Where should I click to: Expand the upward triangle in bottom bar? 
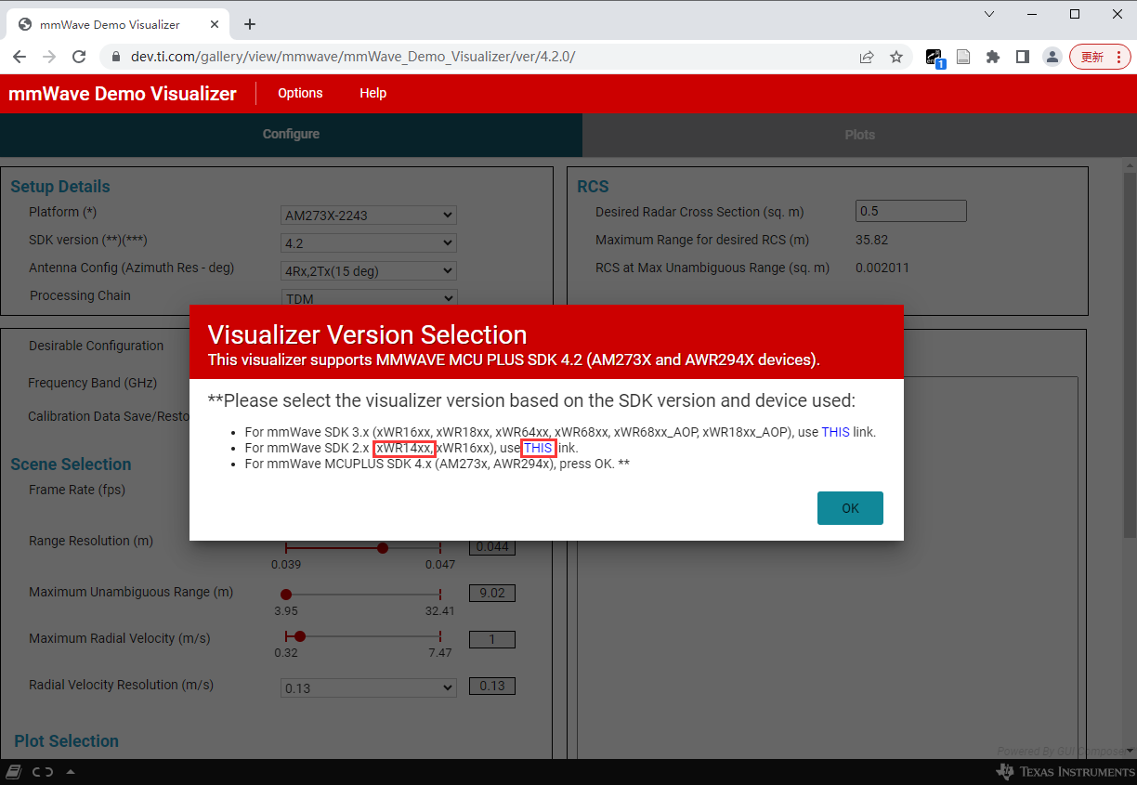71,772
